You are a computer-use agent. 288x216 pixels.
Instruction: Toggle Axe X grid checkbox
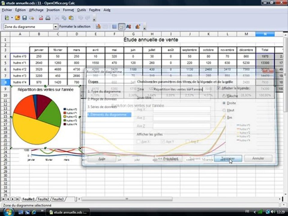pos(139,142)
